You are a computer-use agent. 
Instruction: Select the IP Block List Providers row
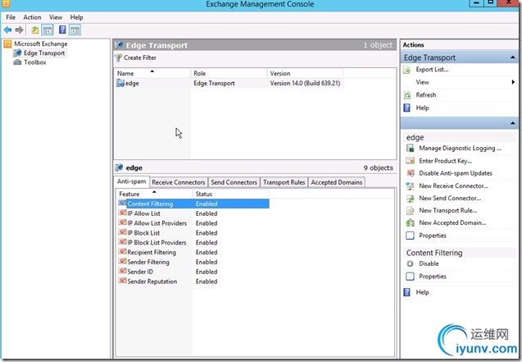193,242
